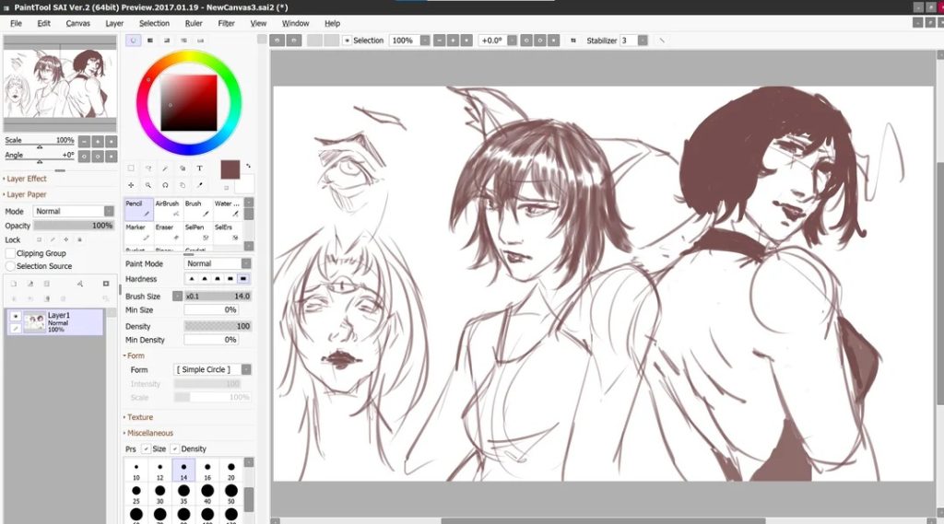Viewport: 944px width, 524px height.
Task: Click the foreground color swatch
Action: coord(230,169)
